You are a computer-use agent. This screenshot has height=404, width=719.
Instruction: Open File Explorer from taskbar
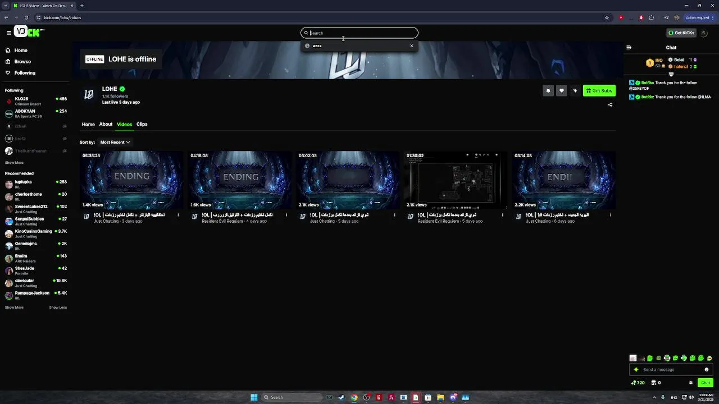click(440, 397)
